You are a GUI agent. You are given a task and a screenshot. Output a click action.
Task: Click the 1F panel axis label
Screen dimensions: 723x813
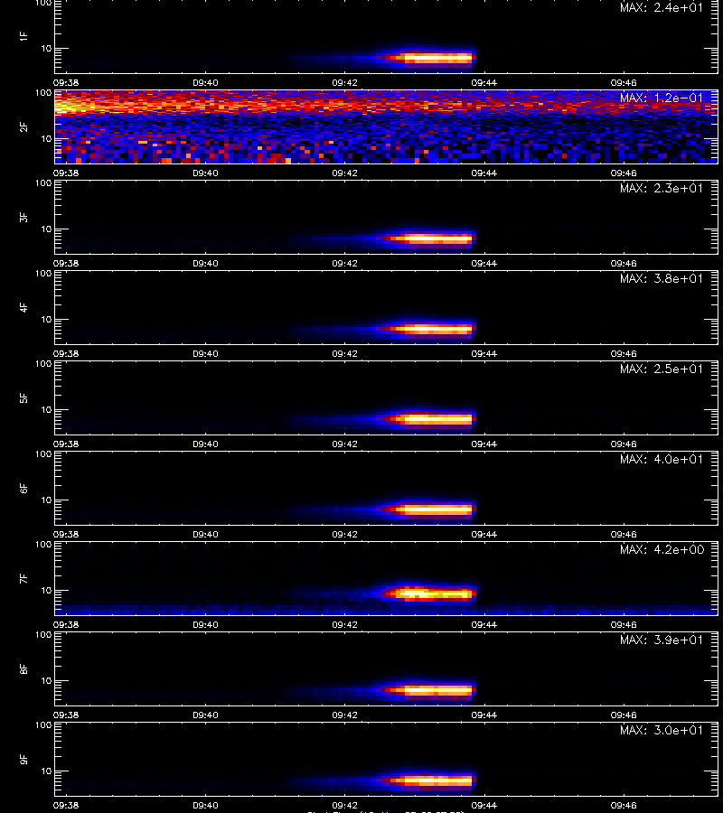click(x=23, y=36)
